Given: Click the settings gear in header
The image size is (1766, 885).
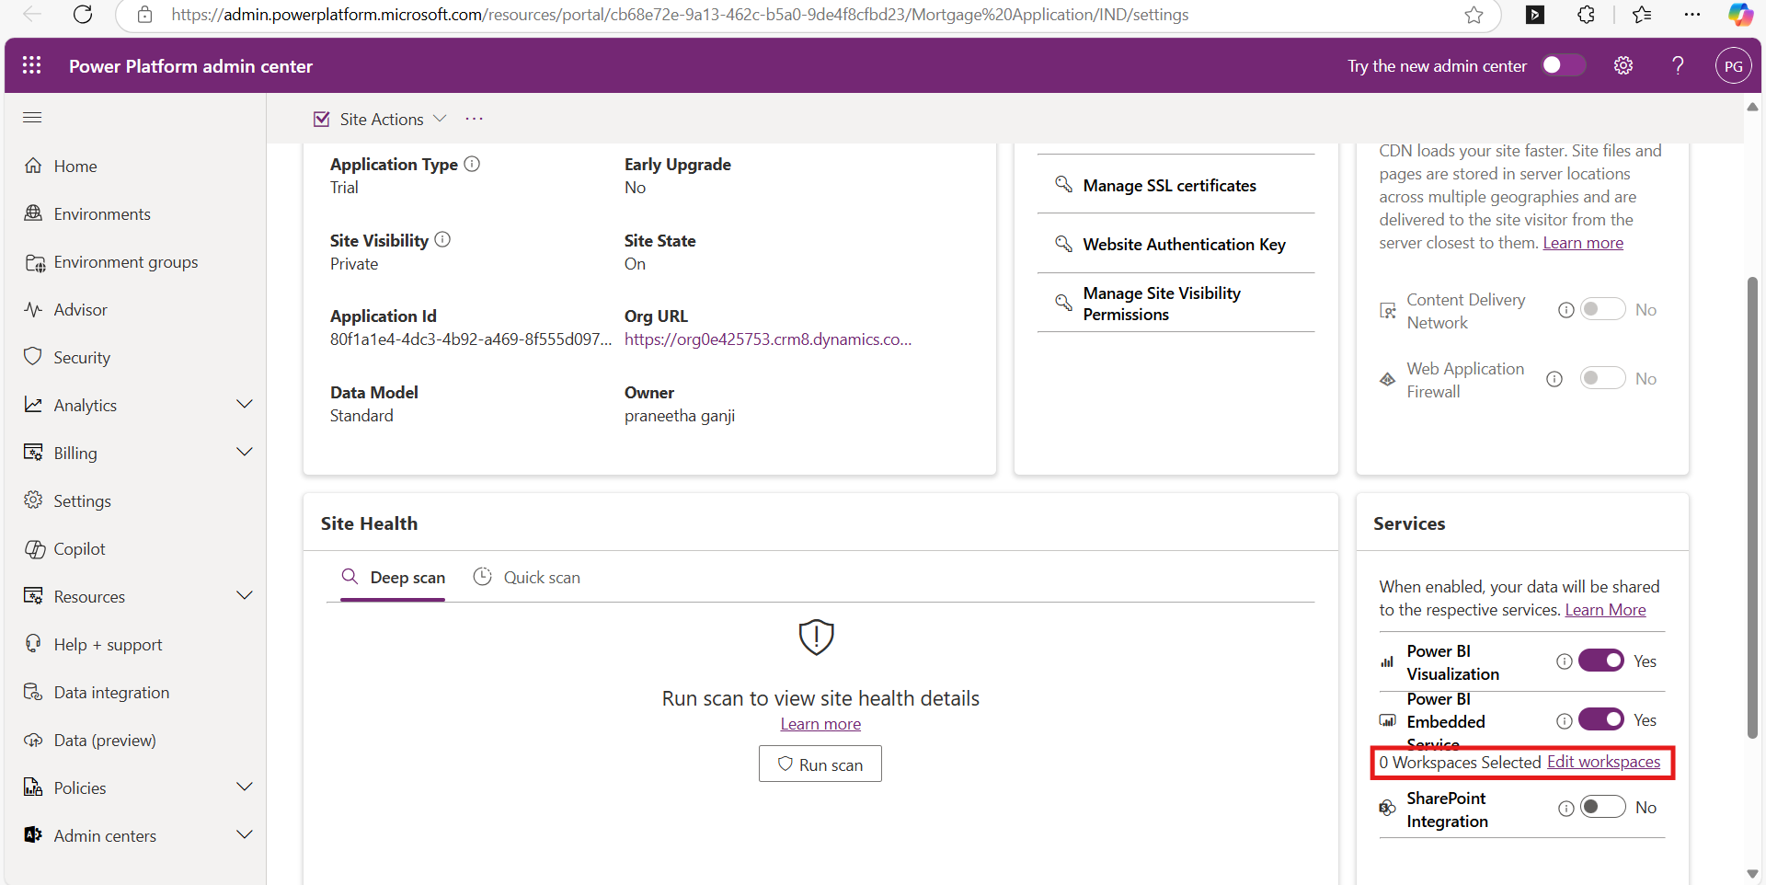Looking at the screenshot, I should pyautogui.click(x=1623, y=65).
